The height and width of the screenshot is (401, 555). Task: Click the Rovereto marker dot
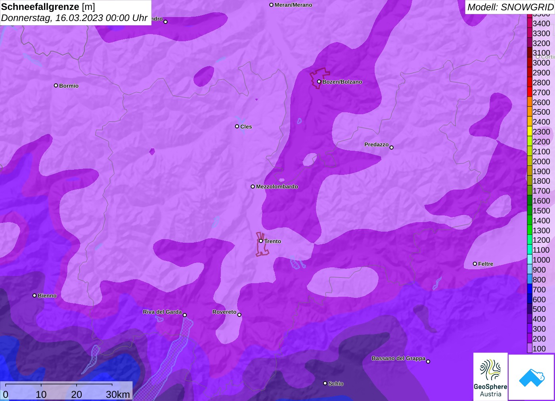click(x=239, y=315)
